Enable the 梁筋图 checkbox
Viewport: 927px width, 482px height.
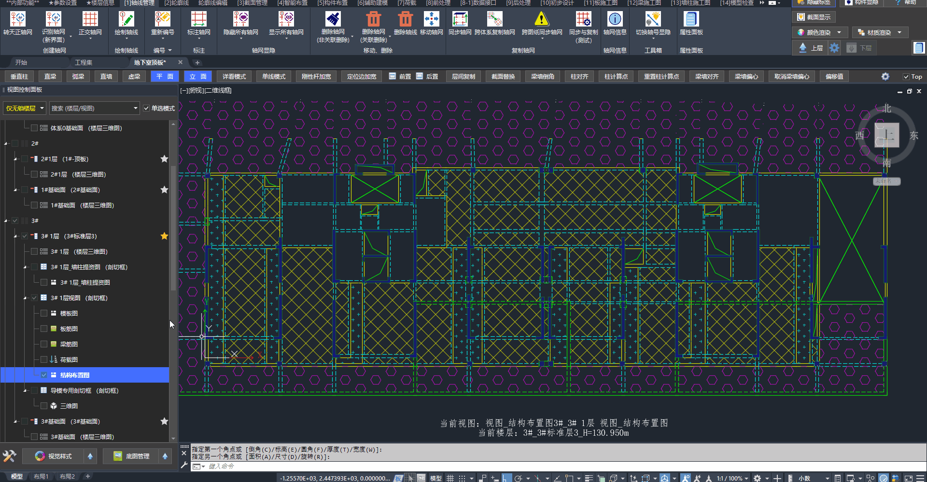point(44,344)
